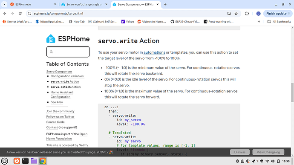Open the New Tab bookmark

(77, 22)
